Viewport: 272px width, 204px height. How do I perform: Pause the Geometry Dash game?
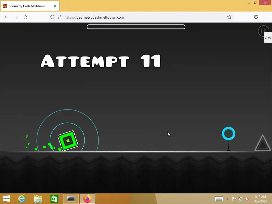[263, 31]
